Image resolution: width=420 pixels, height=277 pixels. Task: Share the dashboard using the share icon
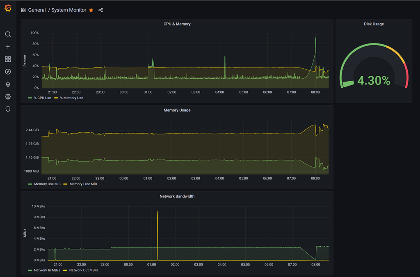(x=101, y=10)
